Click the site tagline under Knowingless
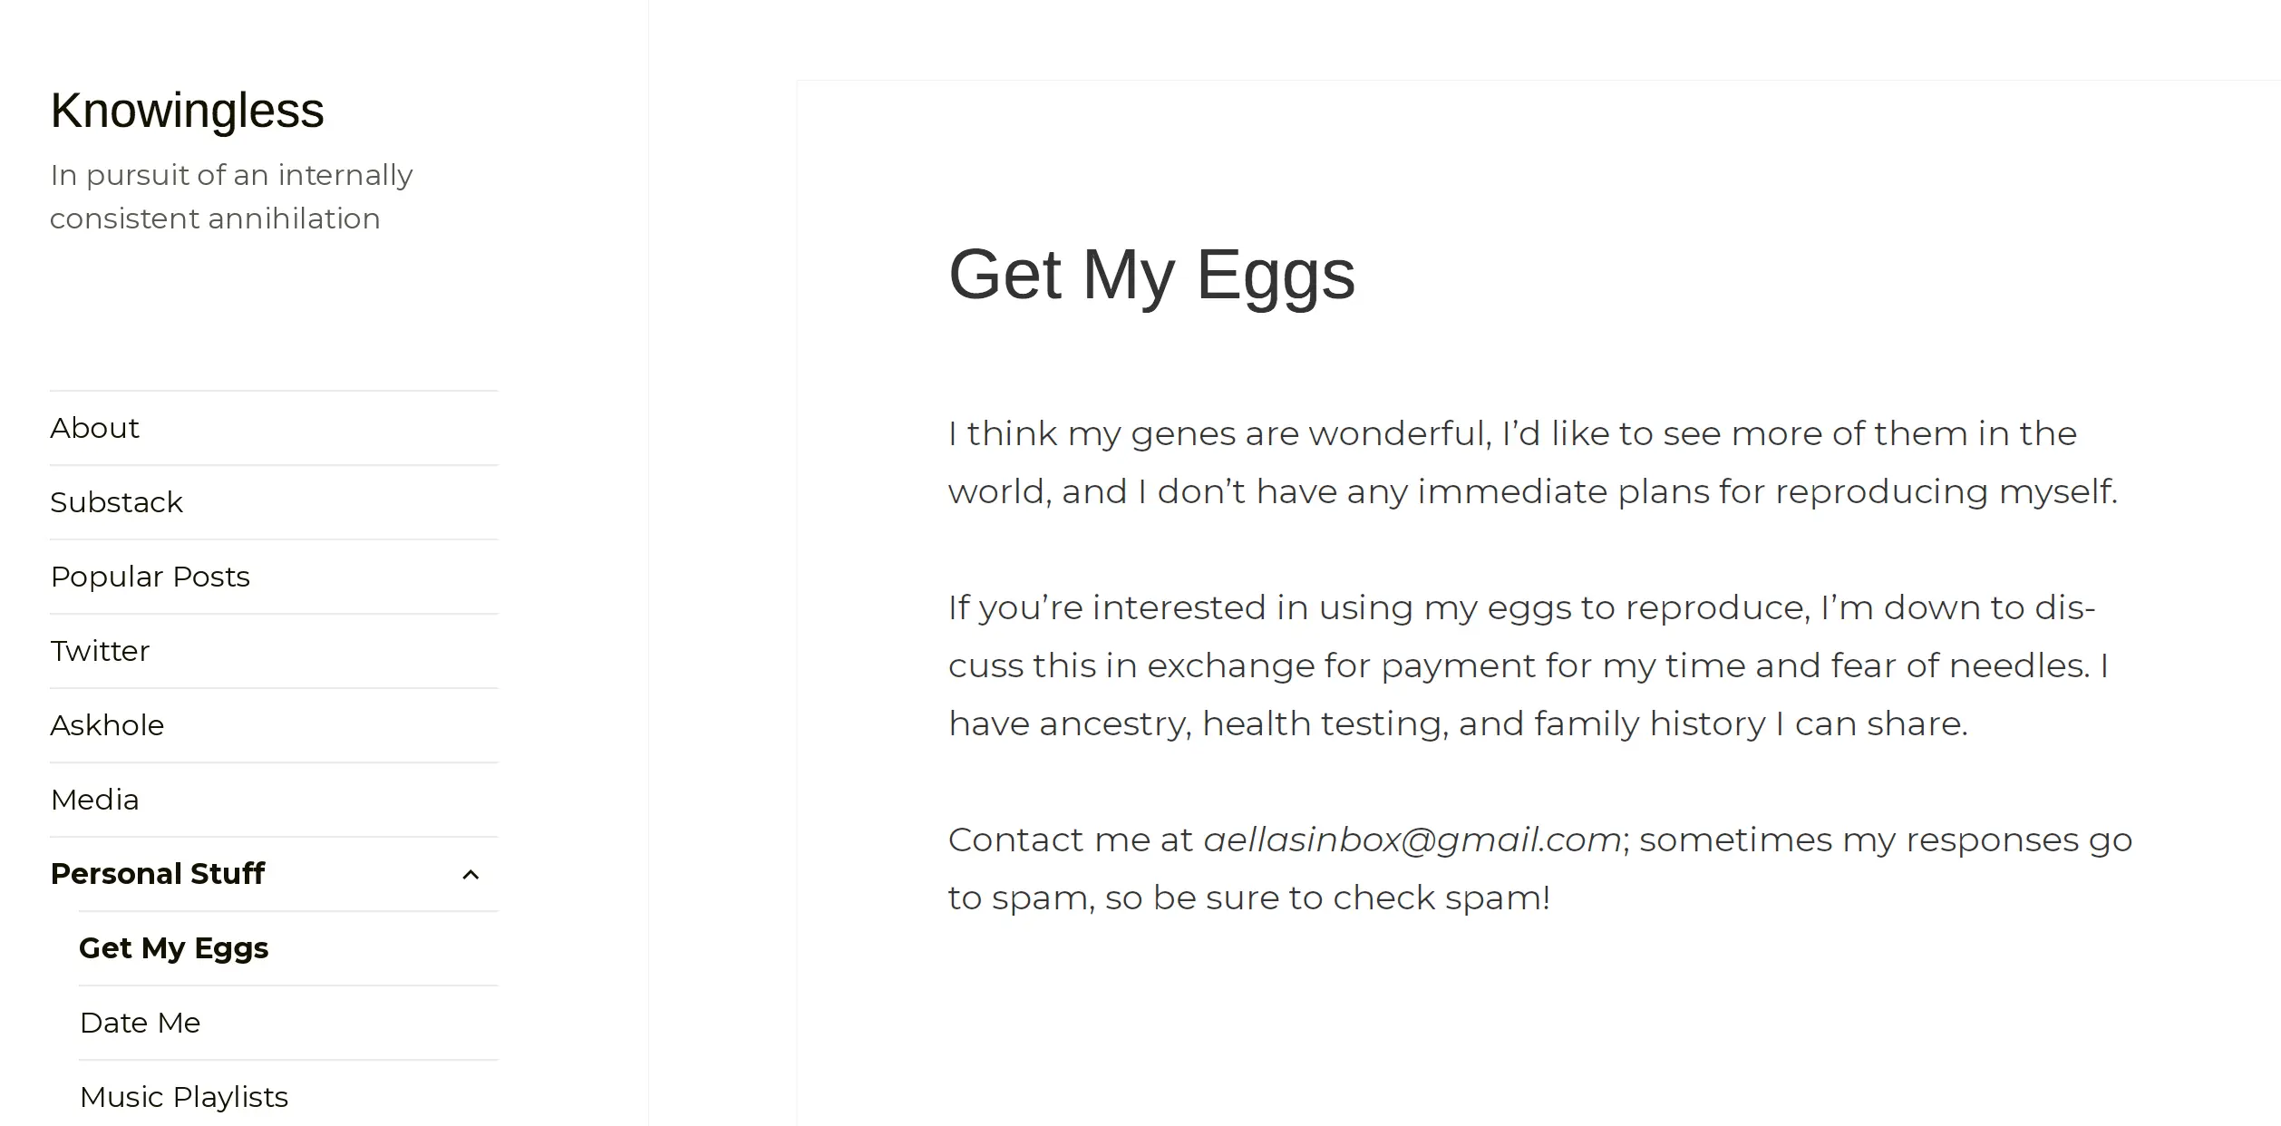The height and width of the screenshot is (1126, 2281). 231,197
